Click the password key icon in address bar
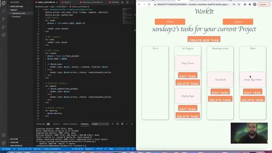This screenshot has height=153, width=272. (234, 4)
